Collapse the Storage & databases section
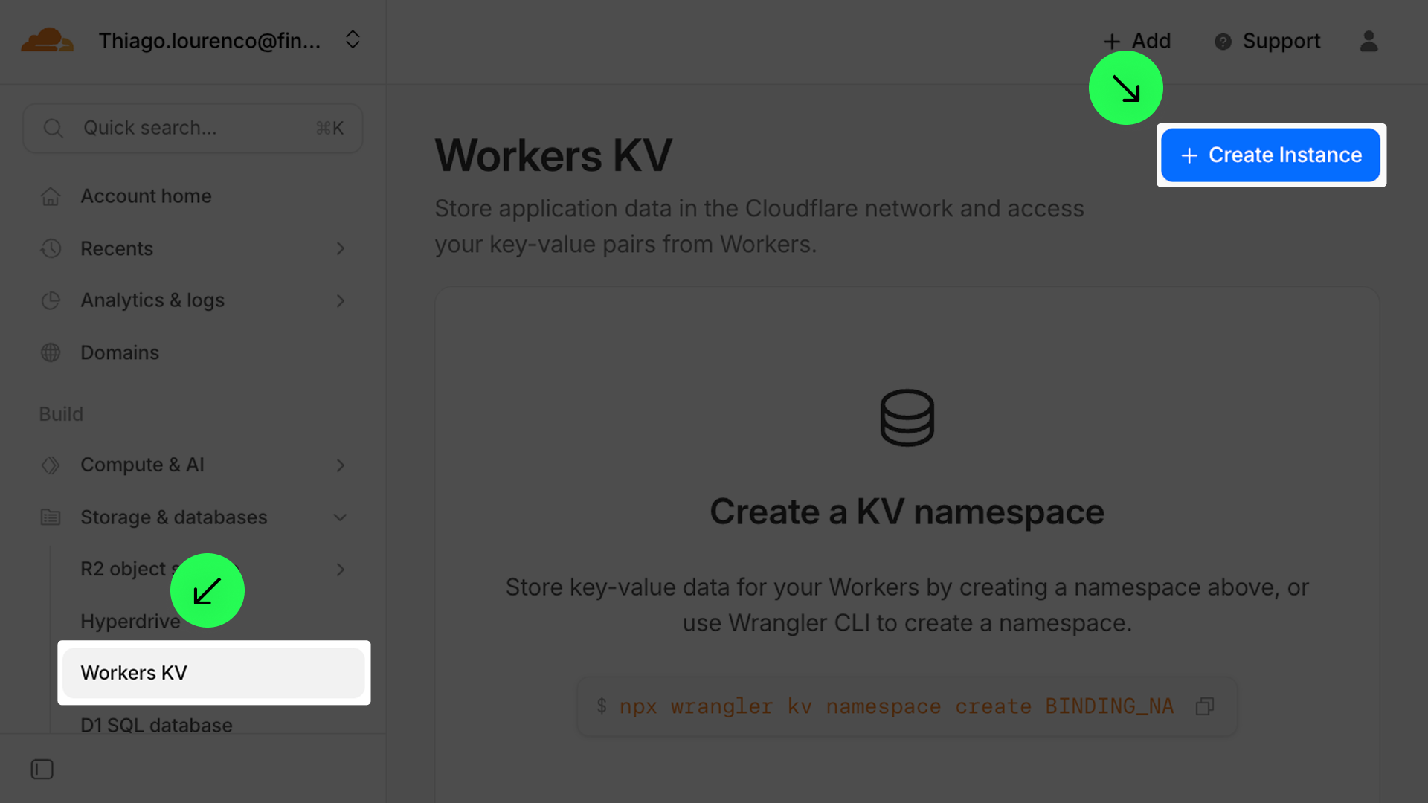 click(x=341, y=517)
